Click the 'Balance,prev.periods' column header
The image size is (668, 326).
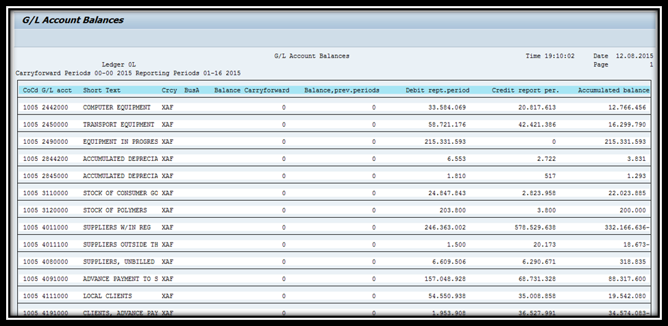click(x=341, y=90)
